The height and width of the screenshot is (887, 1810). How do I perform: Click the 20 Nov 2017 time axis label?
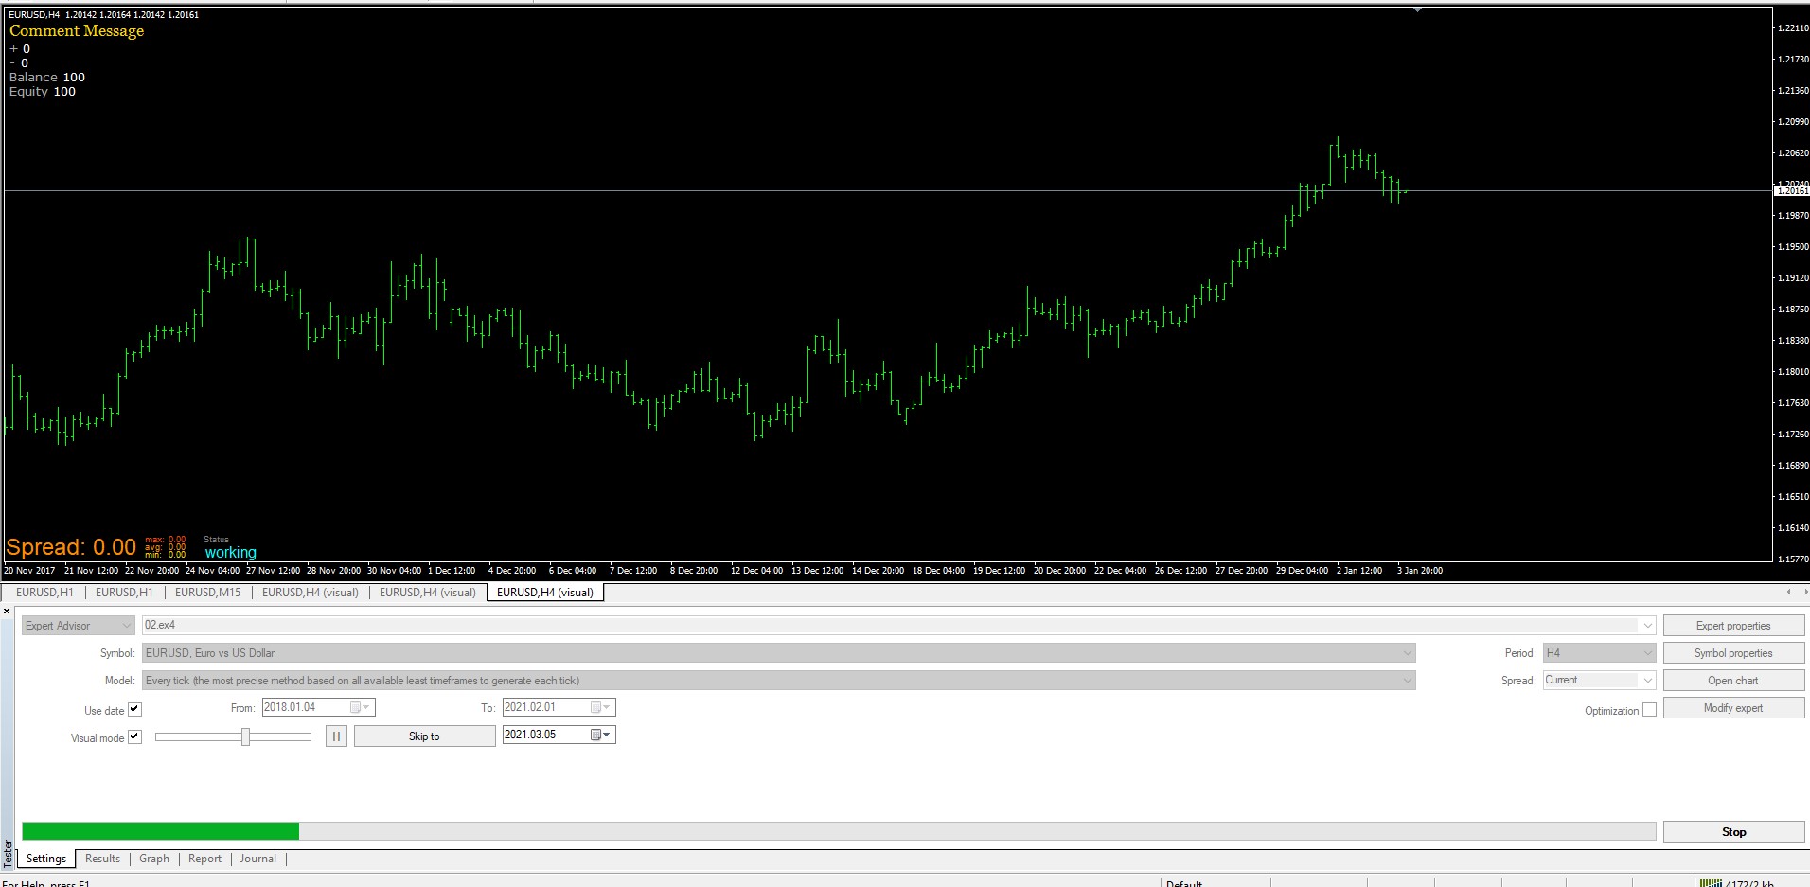[x=29, y=571]
